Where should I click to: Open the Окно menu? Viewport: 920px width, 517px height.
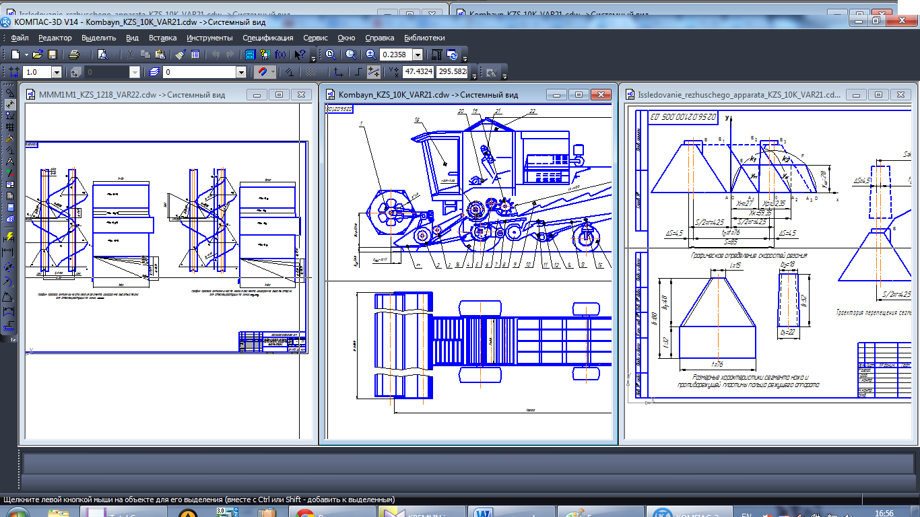click(x=346, y=38)
